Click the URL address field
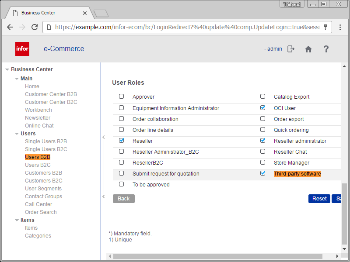 [184, 27]
